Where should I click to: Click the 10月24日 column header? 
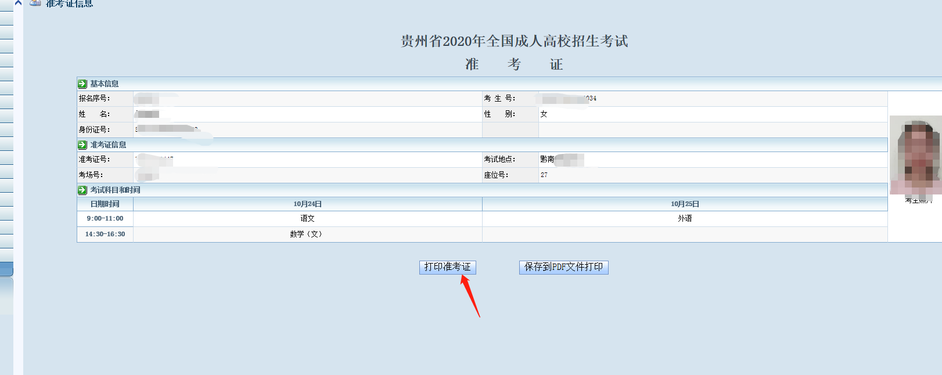[x=307, y=204]
